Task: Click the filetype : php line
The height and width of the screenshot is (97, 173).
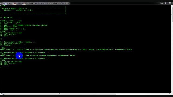Action: [10, 22]
